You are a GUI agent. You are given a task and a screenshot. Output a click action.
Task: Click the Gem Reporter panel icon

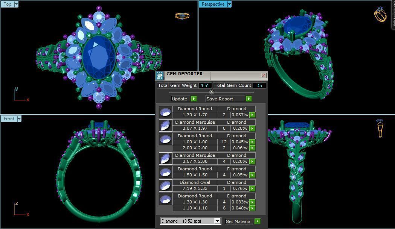(159, 76)
